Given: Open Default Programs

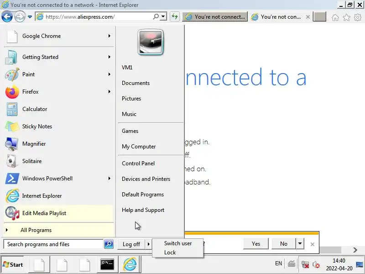Looking at the screenshot, I should tap(143, 195).
